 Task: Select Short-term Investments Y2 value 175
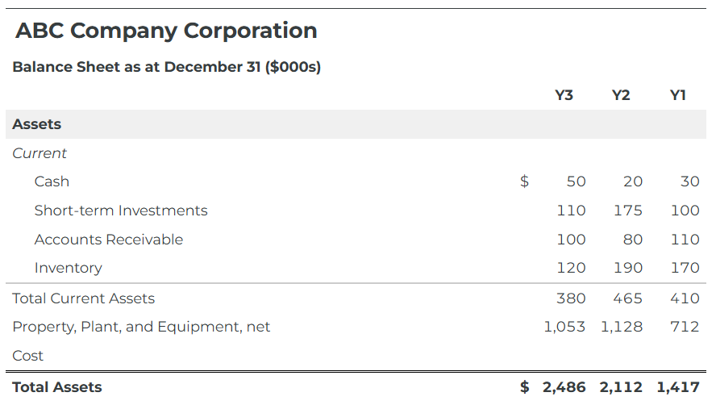(x=627, y=211)
